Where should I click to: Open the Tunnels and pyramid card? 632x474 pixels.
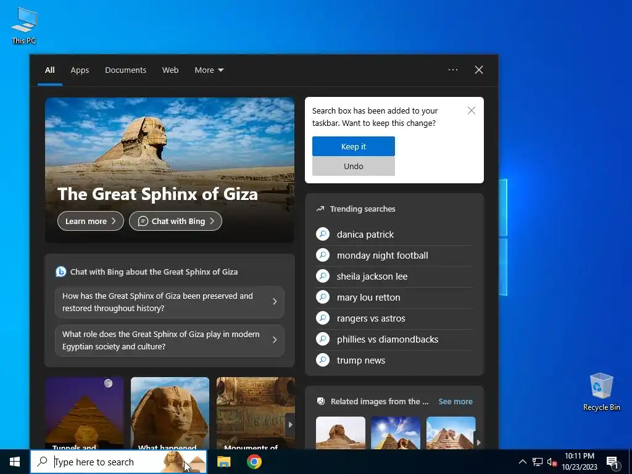click(x=84, y=413)
